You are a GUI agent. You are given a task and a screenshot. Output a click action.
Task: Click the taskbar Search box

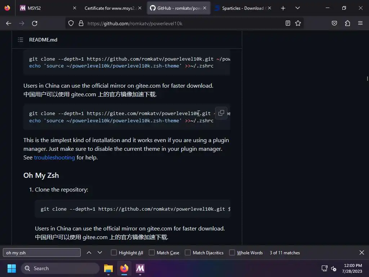coord(60,268)
